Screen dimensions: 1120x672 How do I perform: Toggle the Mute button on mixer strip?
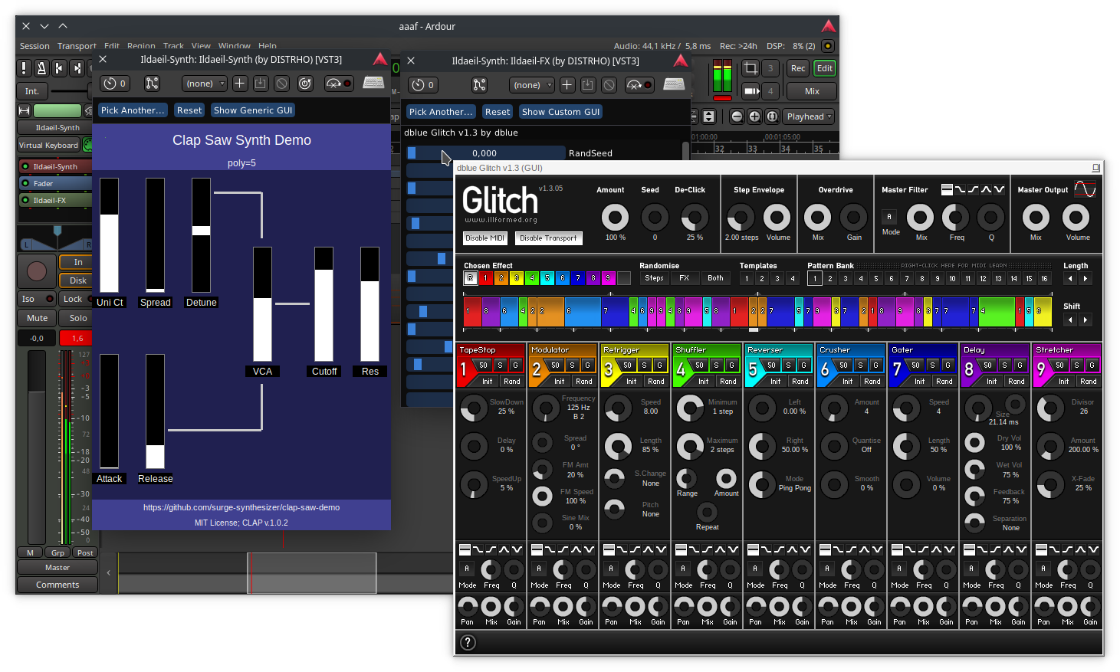click(x=37, y=318)
